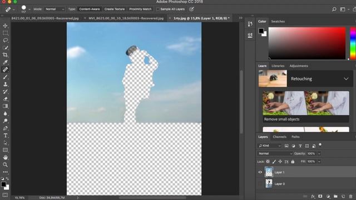This screenshot has height=200, width=356.
Task: Select the Type tool
Action: (x=5, y=136)
